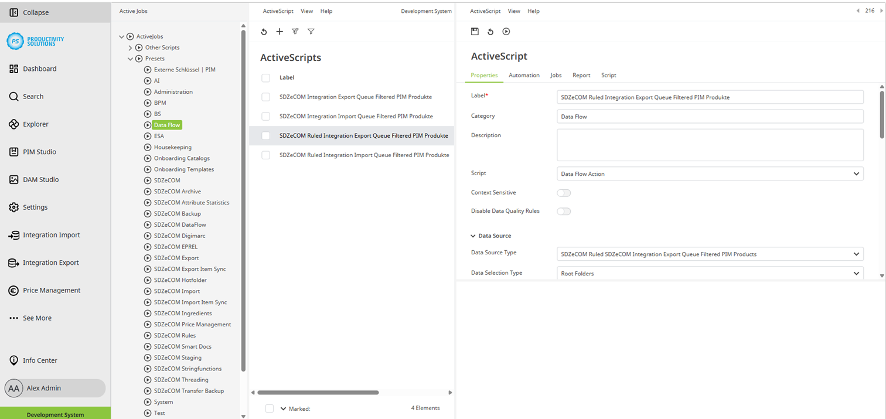Check the SDZeCOM Ruled Integration Export Queue checkbox
886x419 pixels.
coord(265,135)
